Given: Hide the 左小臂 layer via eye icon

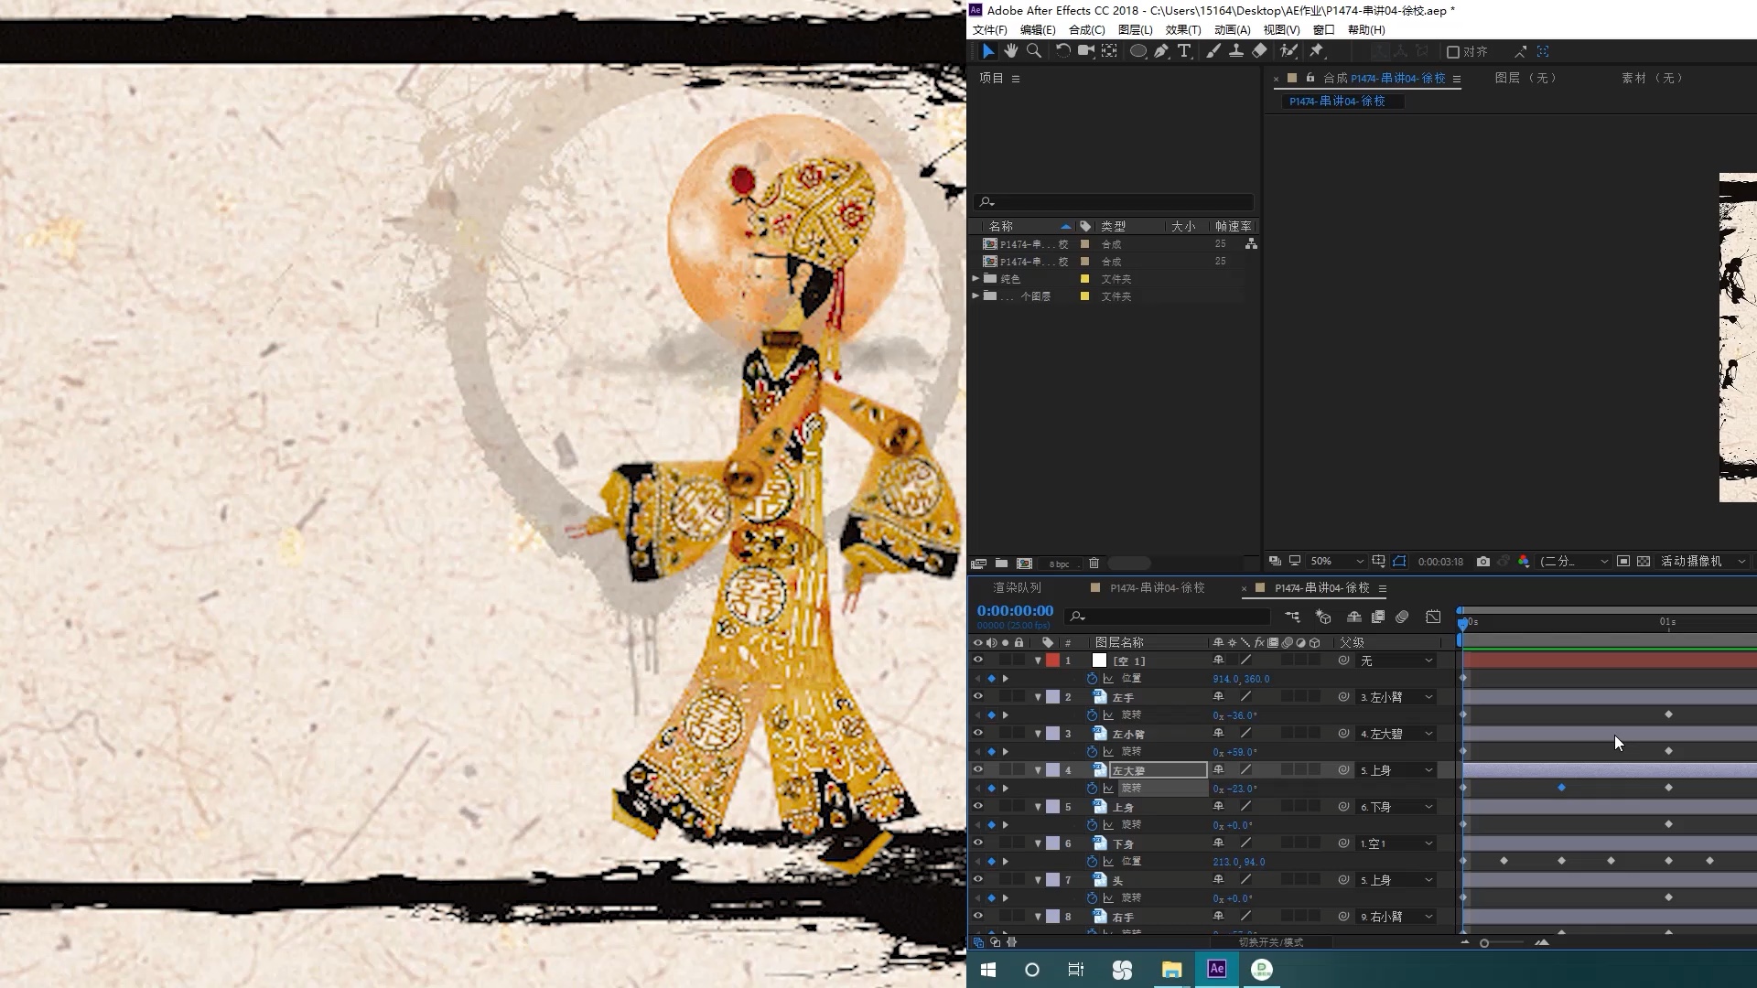Looking at the screenshot, I should 978,734.
